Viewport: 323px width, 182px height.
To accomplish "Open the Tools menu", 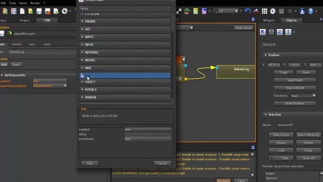I will click(13, 3).
